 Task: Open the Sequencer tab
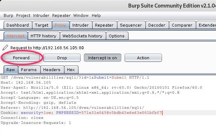(131, 25)
